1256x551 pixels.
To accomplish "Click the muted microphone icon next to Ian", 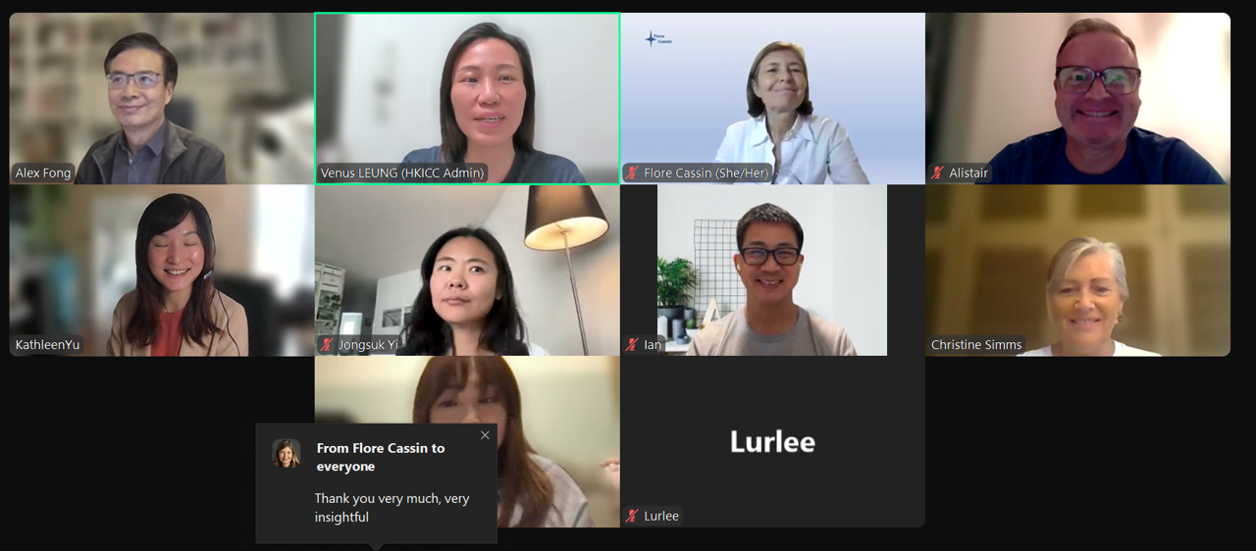I will 632,345.
